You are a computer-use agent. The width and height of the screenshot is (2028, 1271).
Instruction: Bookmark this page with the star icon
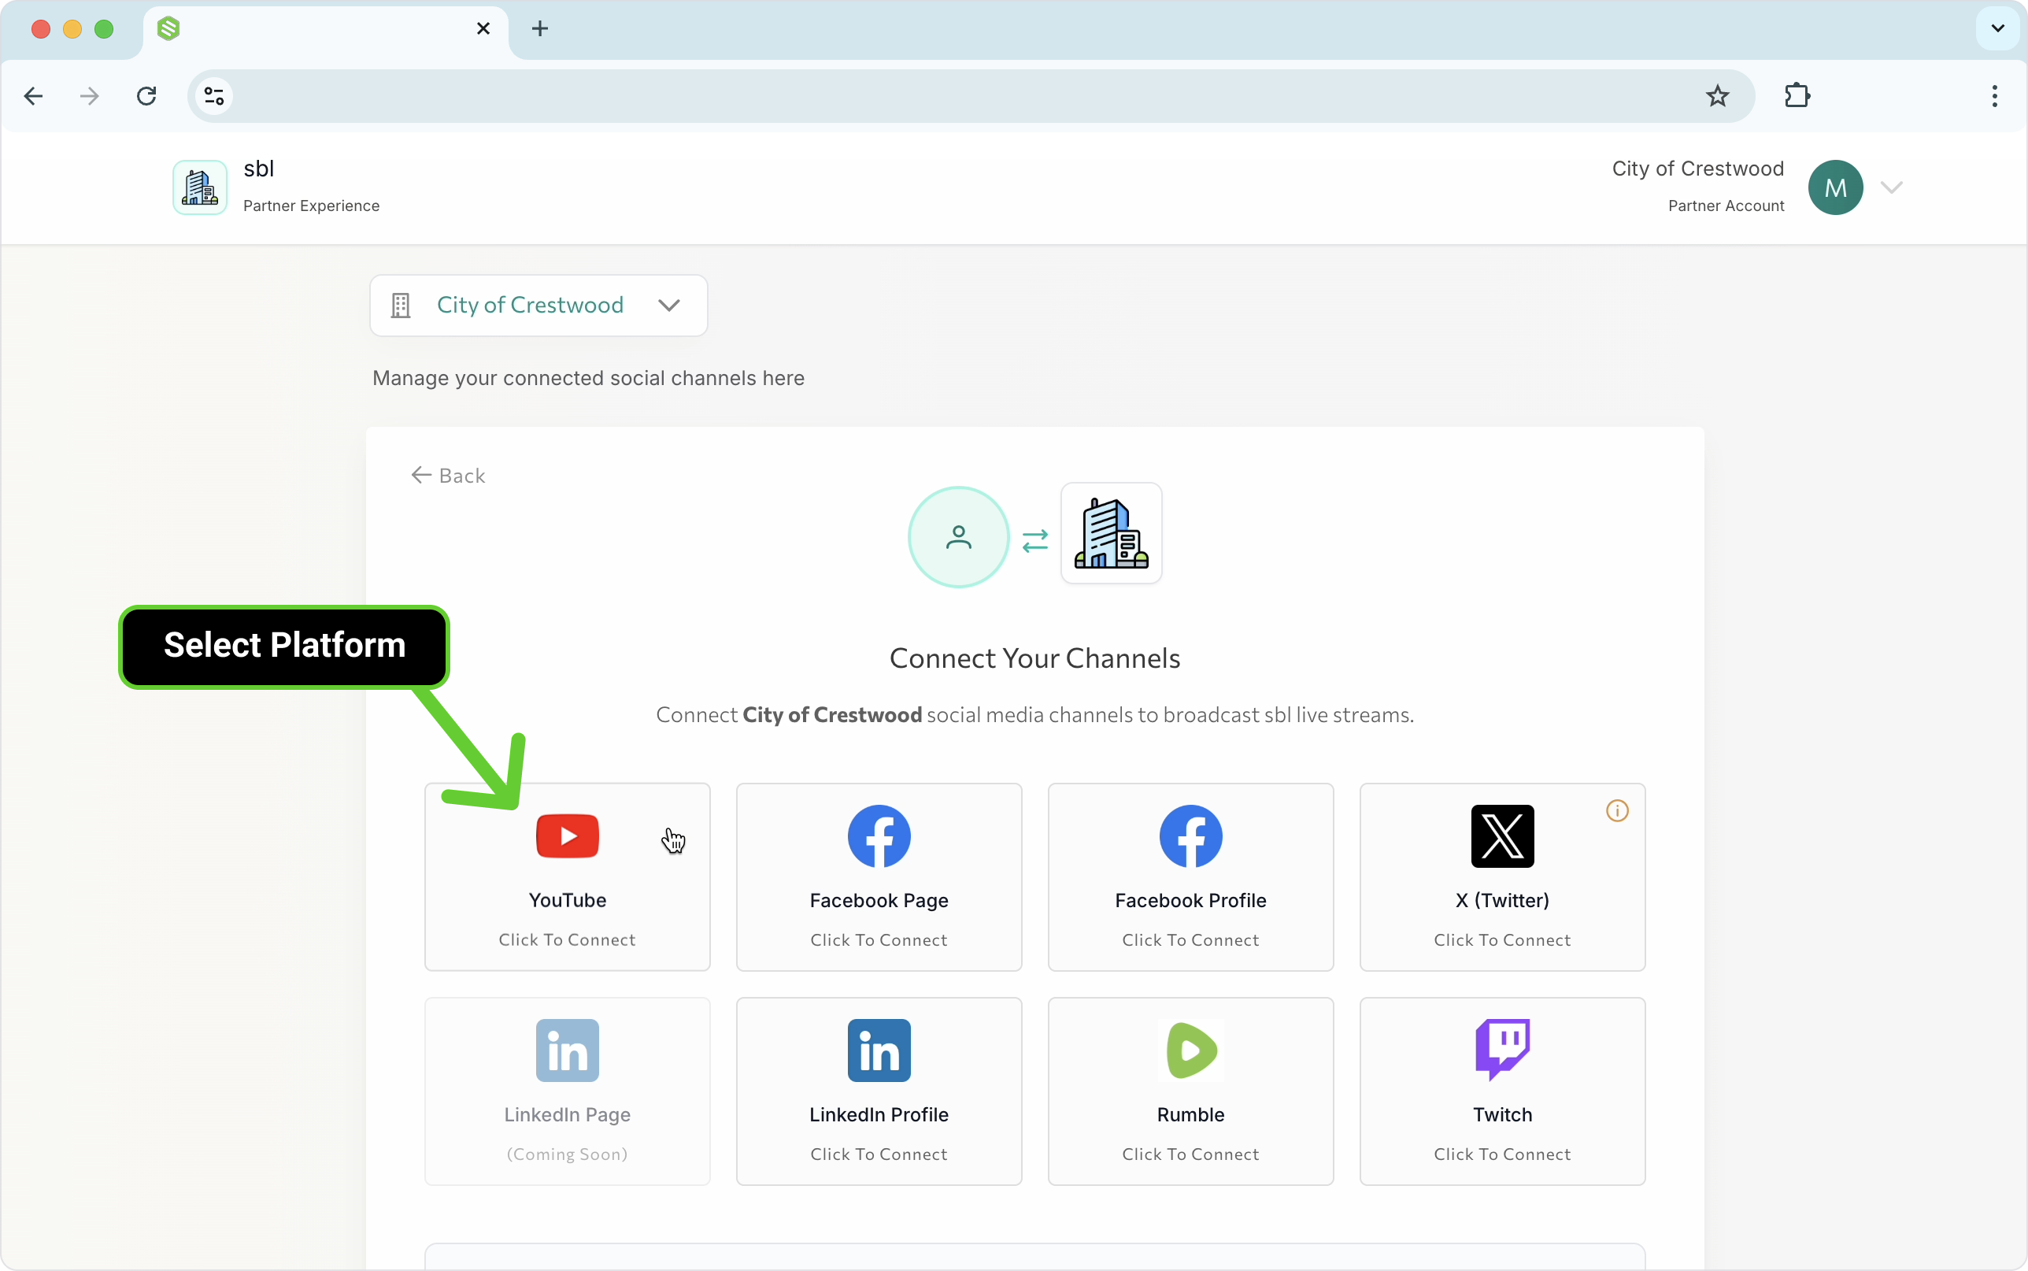pyautogui.click(x=1717, y=96)
